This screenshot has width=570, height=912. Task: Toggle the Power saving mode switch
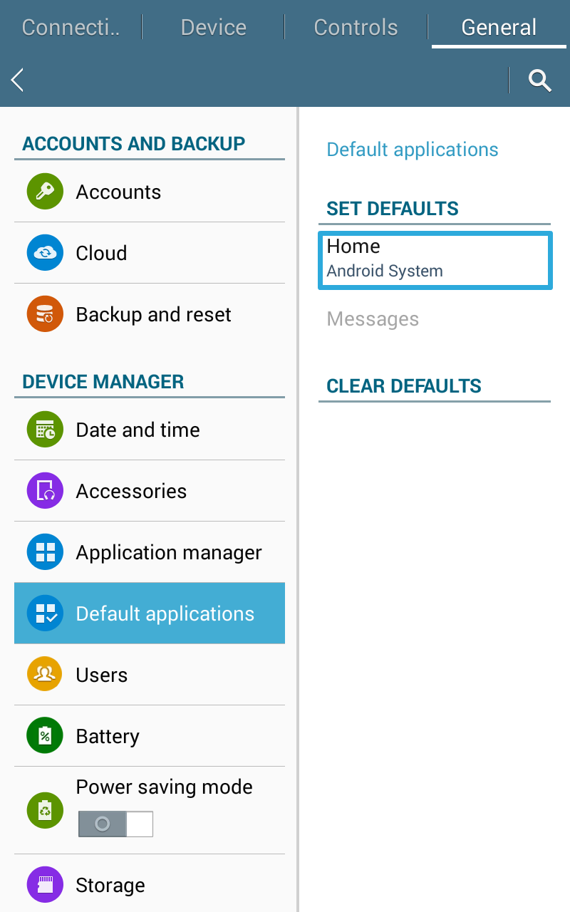point(115,824)
